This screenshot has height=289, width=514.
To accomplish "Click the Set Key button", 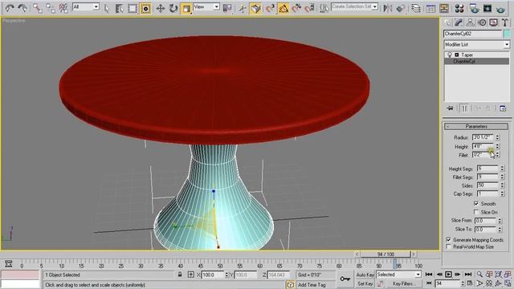I will point(365,283).
